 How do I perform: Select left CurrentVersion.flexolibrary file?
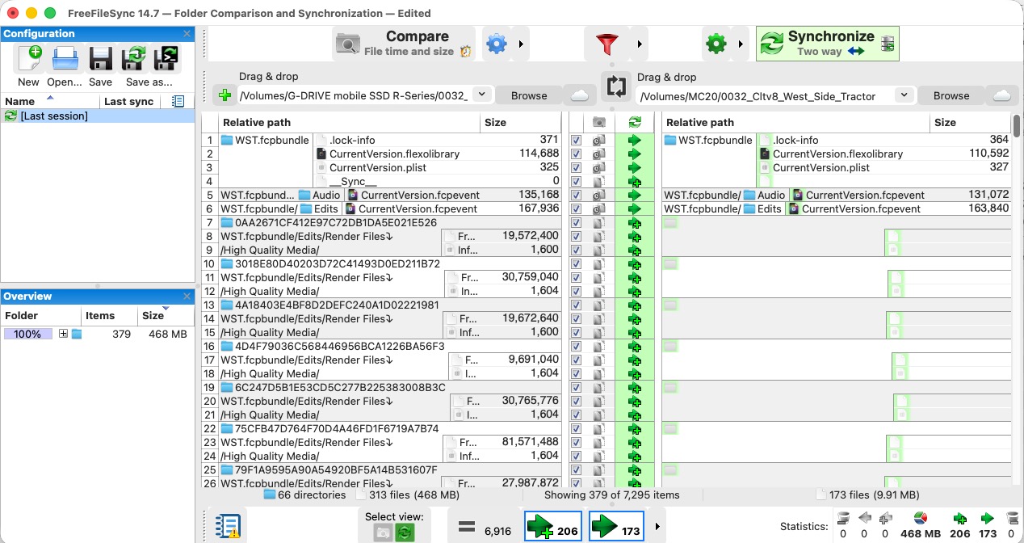437,154
